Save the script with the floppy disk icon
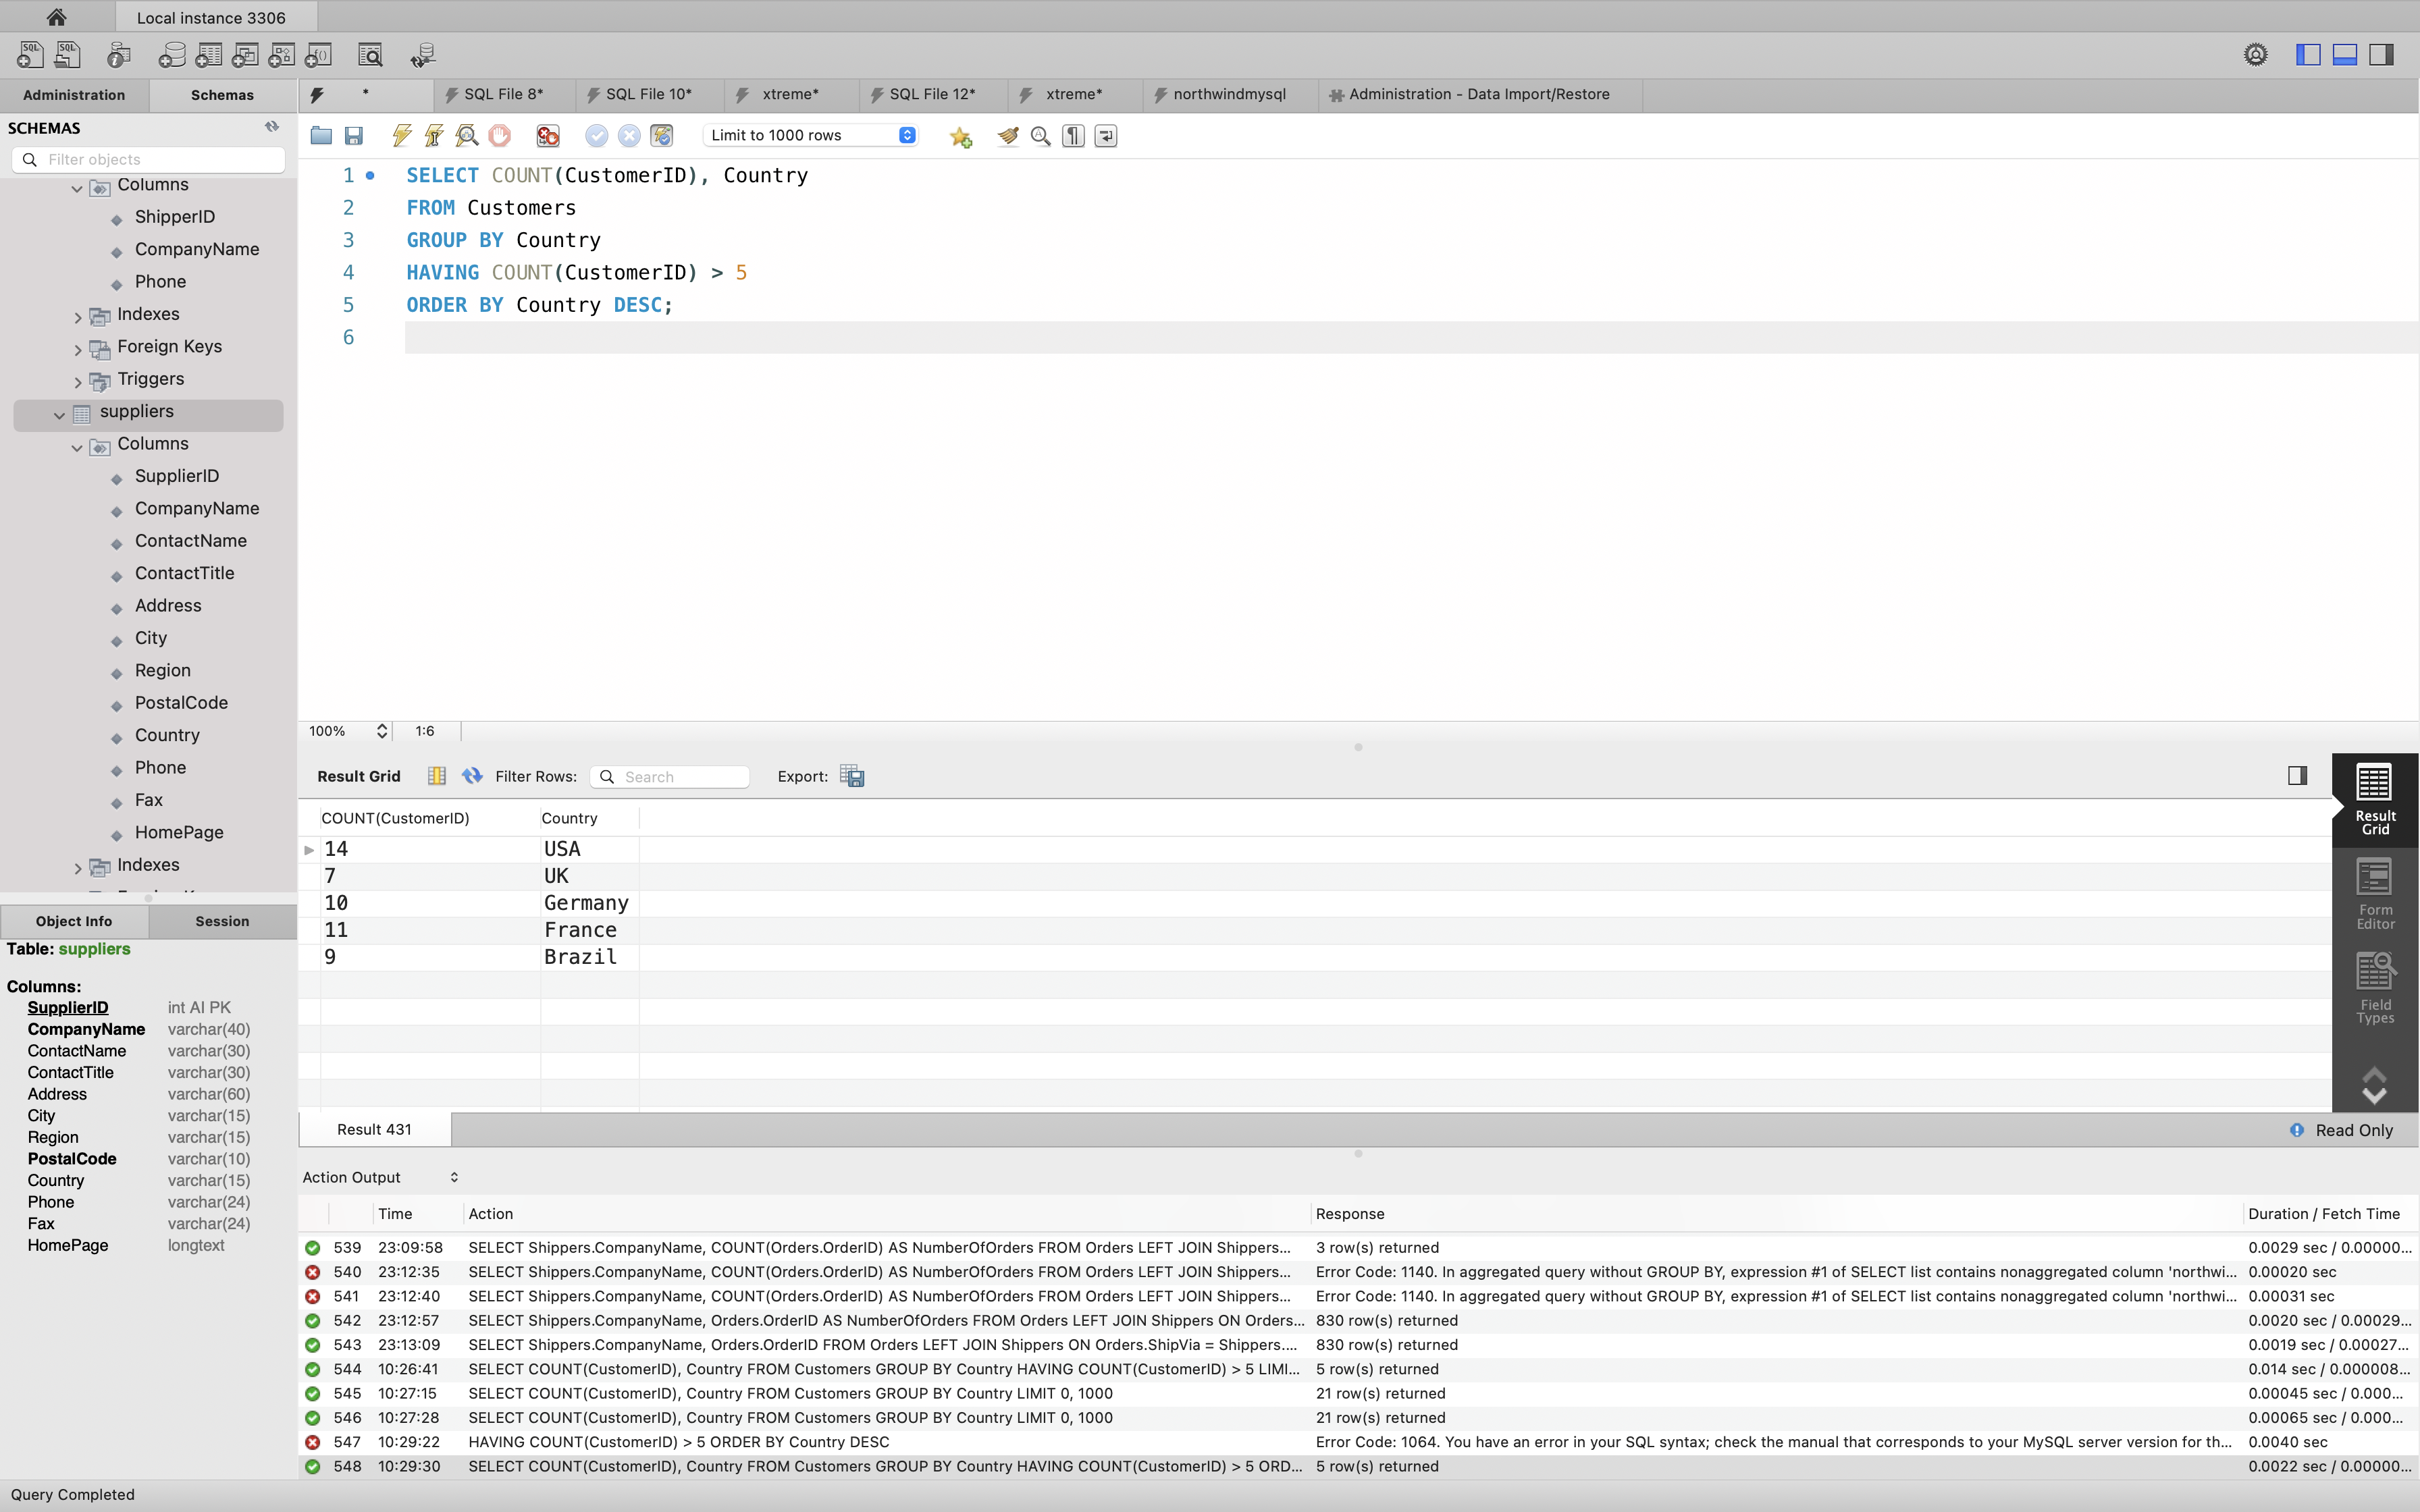The height and width of the screenshot is (1512, 2420). click(353, 135)
